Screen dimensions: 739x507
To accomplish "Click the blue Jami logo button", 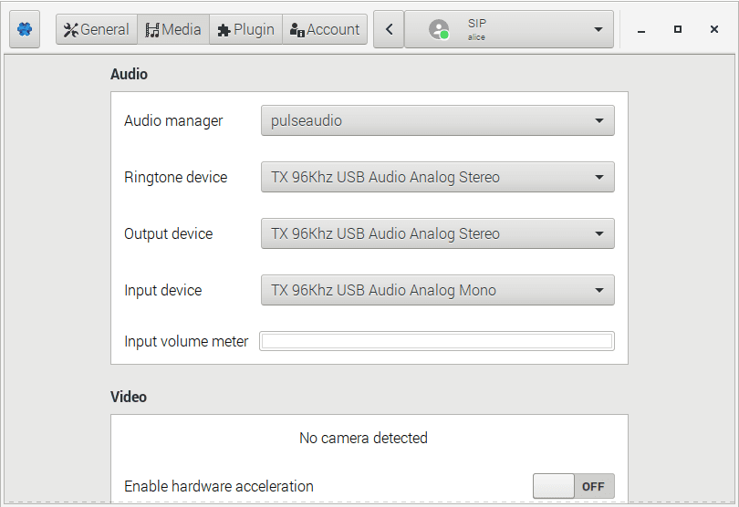I will pos(25,29).
